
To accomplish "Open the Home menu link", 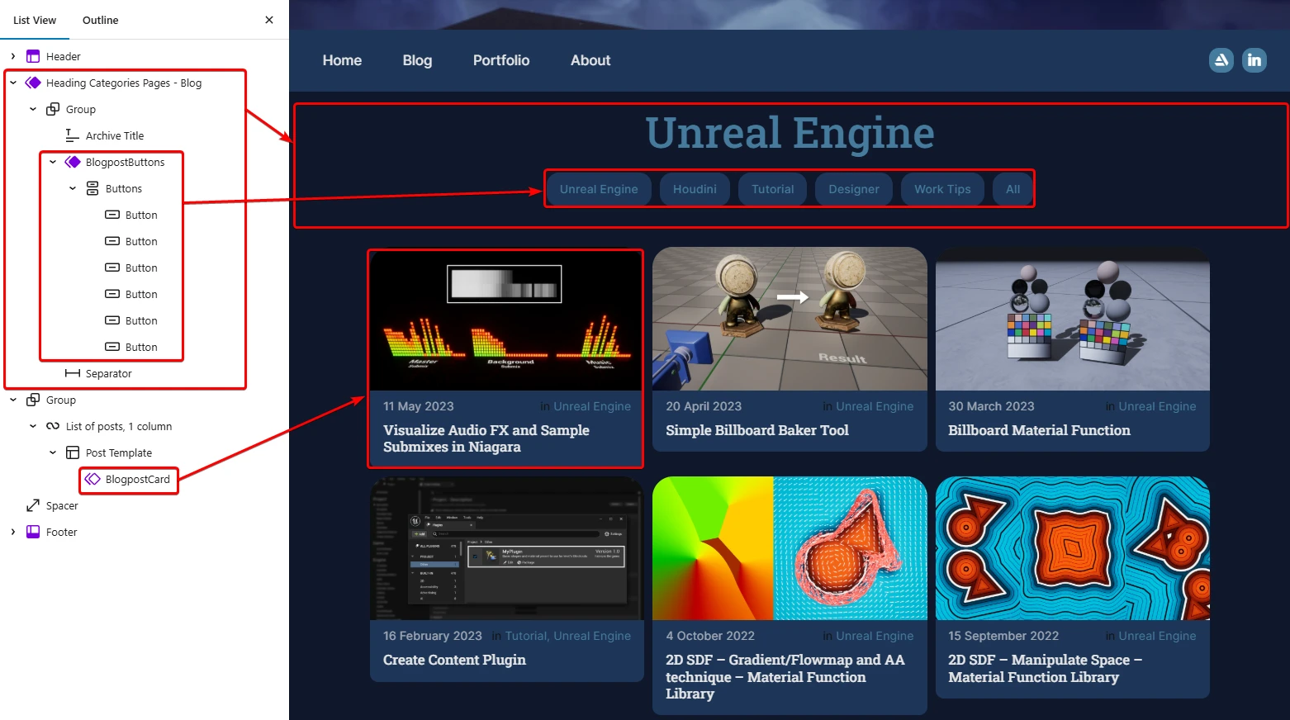I will [x=342, y=60].
